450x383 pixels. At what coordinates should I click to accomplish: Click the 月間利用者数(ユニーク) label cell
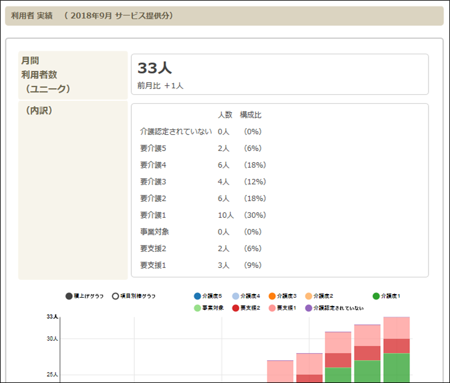point(73,75)
